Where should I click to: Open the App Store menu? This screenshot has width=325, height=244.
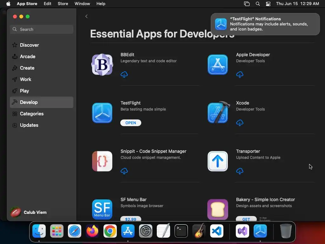(x=27, y=3)
